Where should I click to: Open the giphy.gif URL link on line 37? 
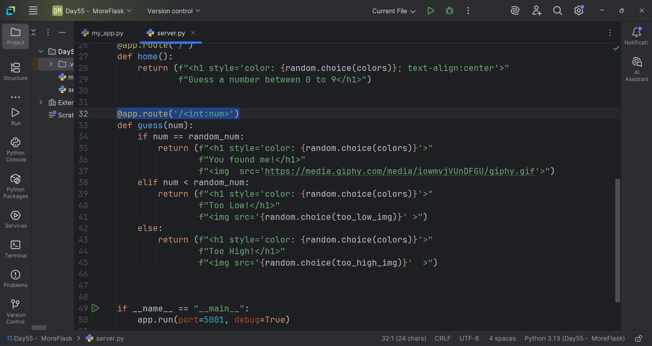coord(400,171)
